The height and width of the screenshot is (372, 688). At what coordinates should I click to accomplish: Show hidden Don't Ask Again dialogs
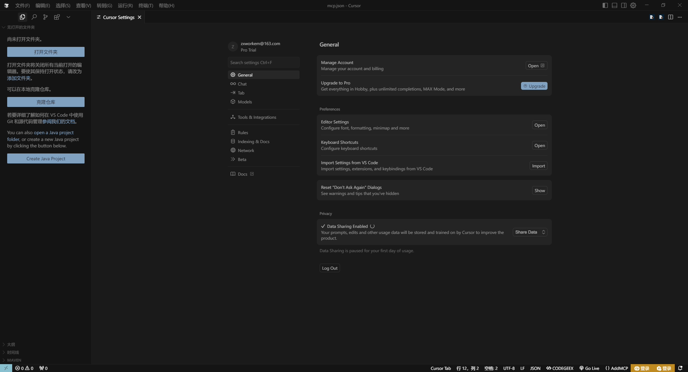pos(540,190)
